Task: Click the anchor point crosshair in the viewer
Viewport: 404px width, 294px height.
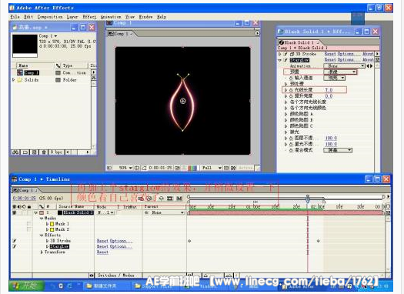Action: [x=182, y=101]
